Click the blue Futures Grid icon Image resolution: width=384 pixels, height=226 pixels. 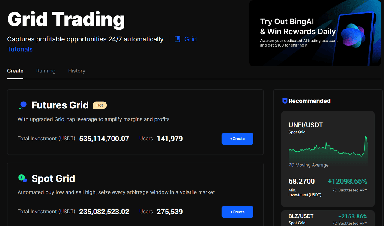point(23,105)
